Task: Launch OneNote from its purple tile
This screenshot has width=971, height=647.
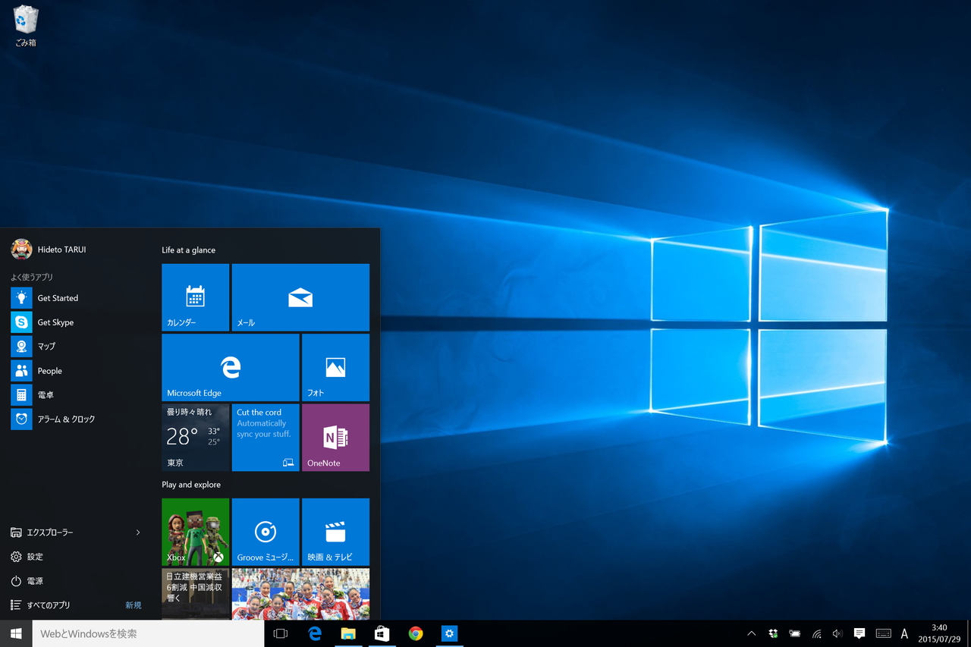Action: (335, 438)
